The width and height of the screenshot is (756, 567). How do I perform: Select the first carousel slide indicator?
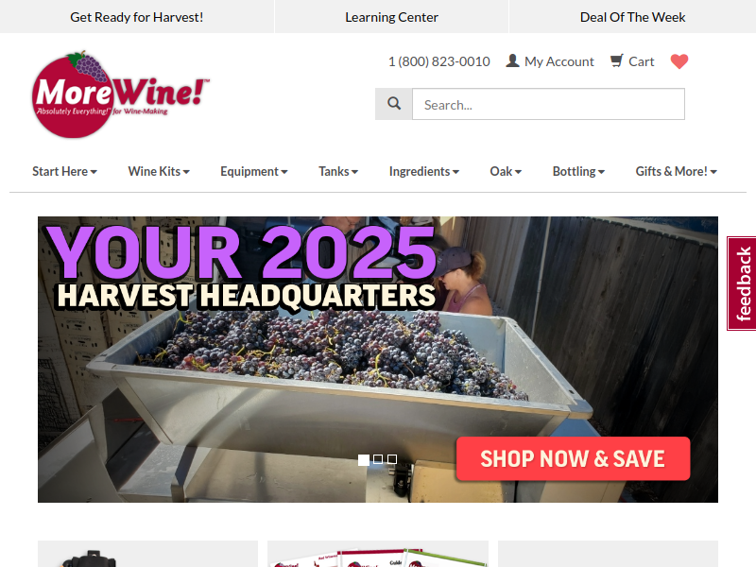click(364, 459)
